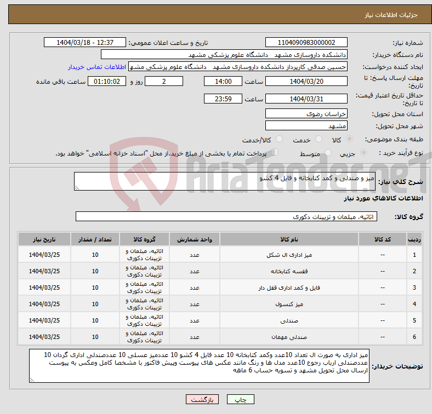Click the item name میز کنسول
Viewport: 432px width, 414px height.
289,304
